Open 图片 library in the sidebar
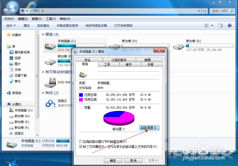This screenshot has width=238, height=166. 15,64
